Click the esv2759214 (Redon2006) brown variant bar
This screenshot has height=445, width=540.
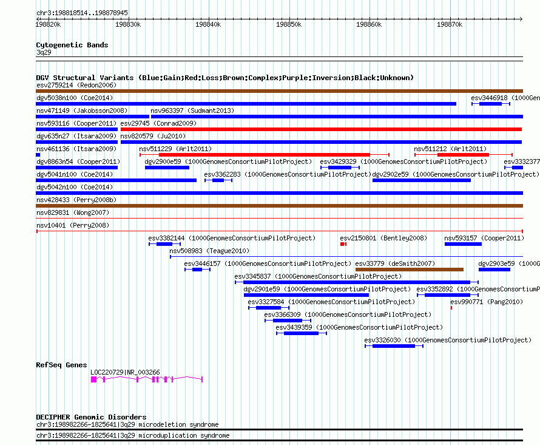click(x=279, y=91)
